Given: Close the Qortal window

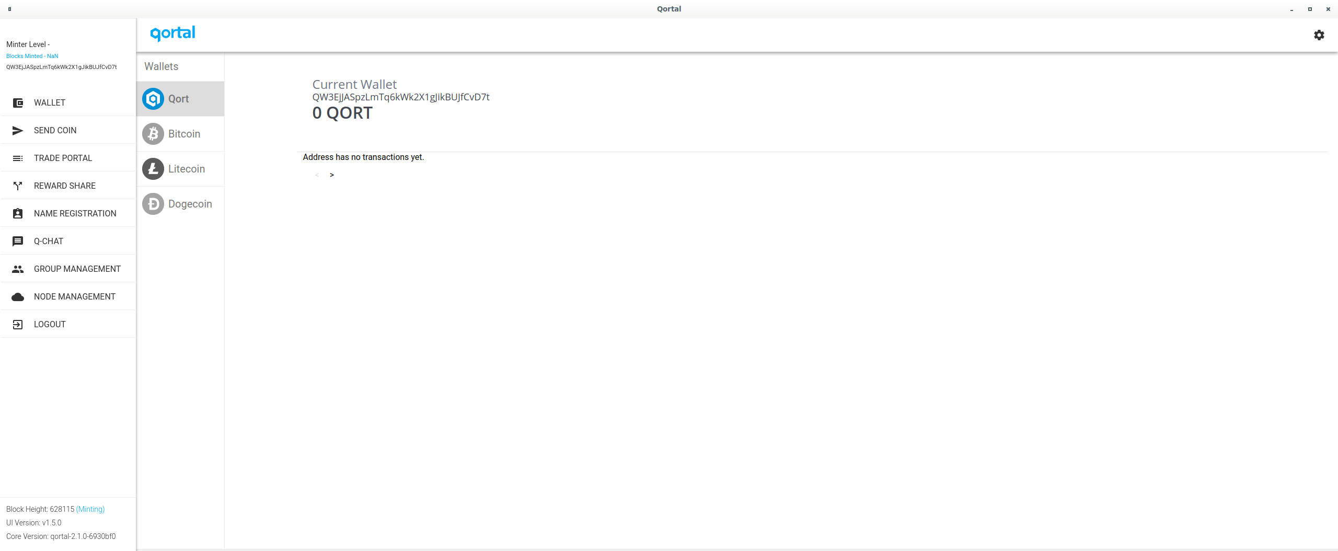Looking at the screenshot, I should click(x=1328, y=9).
